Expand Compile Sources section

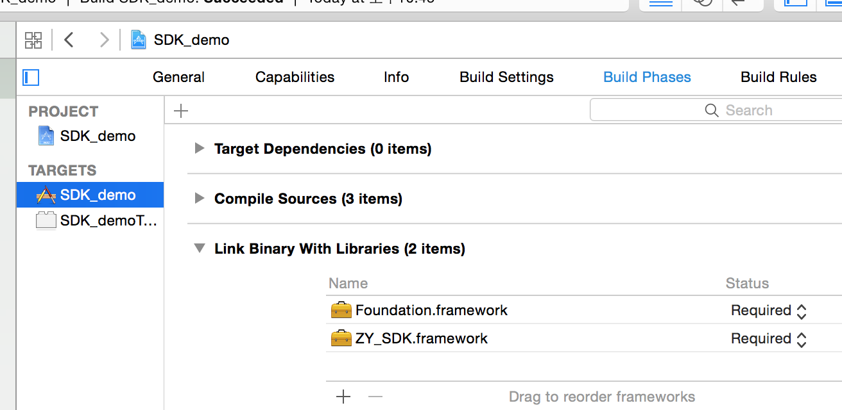[200, 198]
